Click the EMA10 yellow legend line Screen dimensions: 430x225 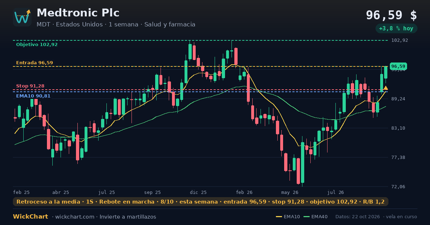coord(279,217)
